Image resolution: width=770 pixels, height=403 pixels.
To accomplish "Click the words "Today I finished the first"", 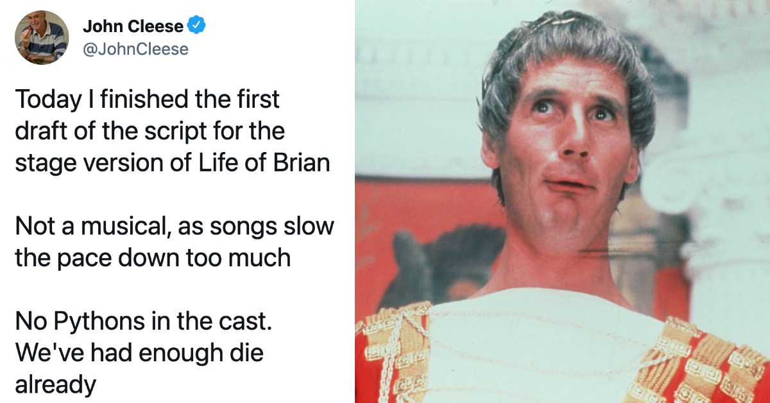I will click(x=147, y=99).
